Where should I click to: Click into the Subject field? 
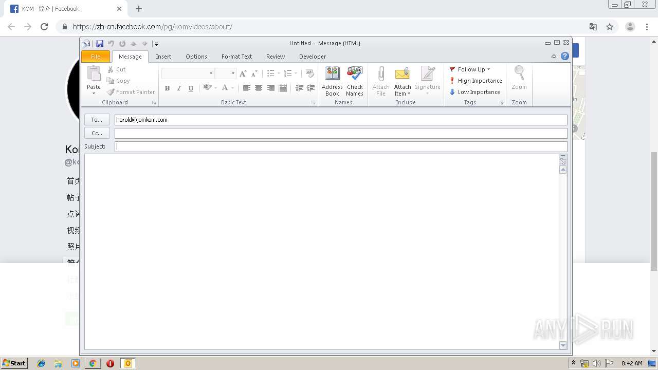click(x=341, y=146)
